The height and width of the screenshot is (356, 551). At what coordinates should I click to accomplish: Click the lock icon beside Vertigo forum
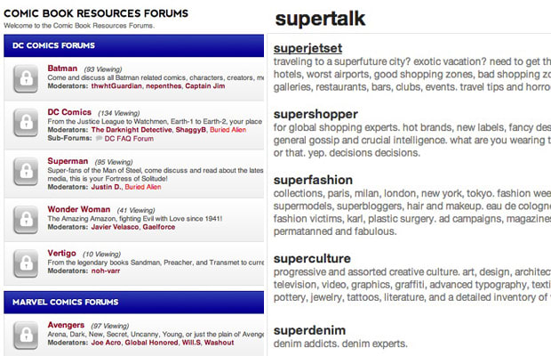pyautogui.click(x=26, y=263)
